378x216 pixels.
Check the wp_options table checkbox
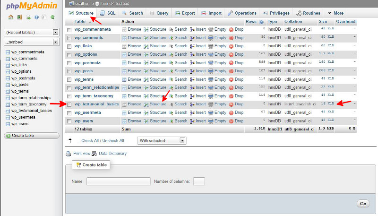[x=69, y=55]
